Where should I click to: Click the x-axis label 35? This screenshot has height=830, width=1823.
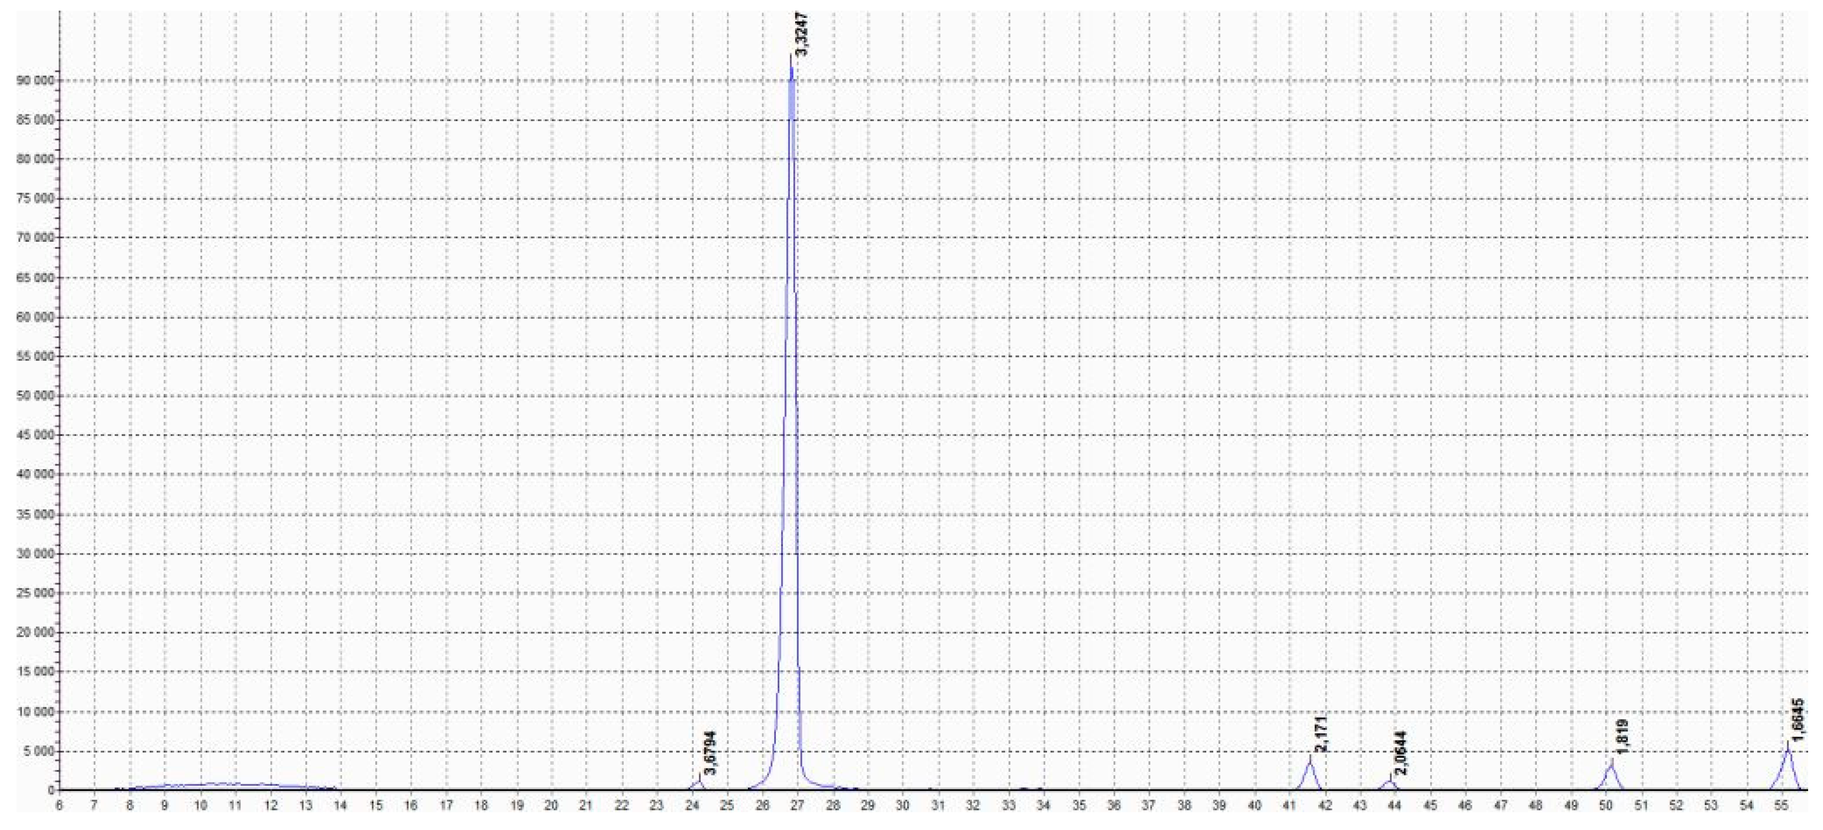coord(1079,805)
